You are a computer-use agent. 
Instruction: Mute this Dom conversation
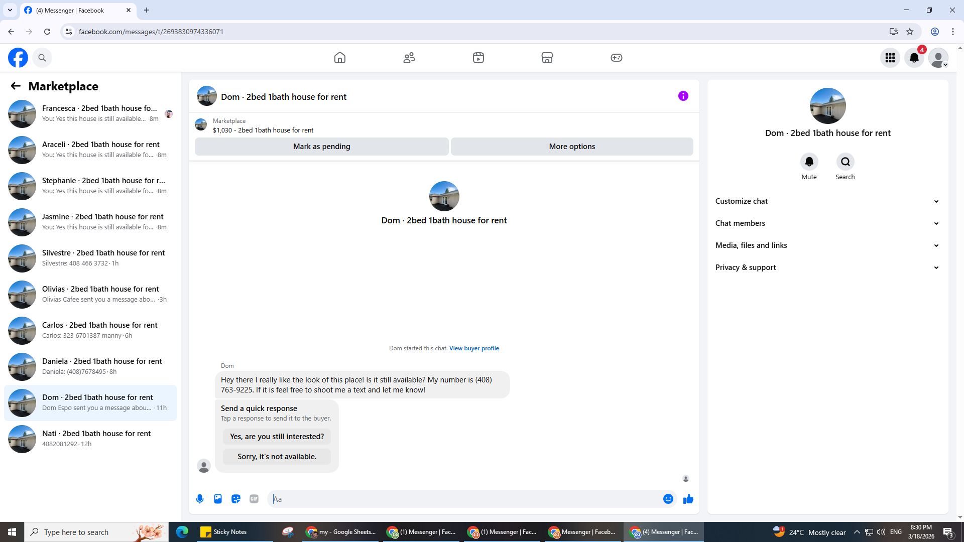pyautogui.click(x=809, y=162)
